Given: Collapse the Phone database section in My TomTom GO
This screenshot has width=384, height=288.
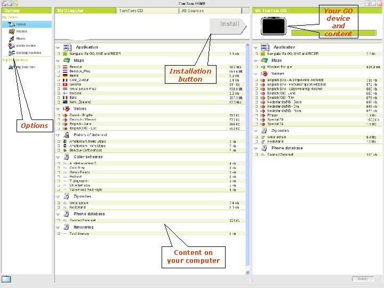Looking at the screenshot, I should (x=255, y=148).
